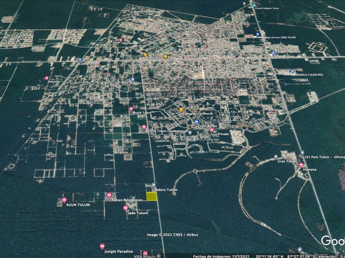Viewport: 345px width, 258px height.
Task: Click the Jungle Paradise hotel pin
Action: 102,246
